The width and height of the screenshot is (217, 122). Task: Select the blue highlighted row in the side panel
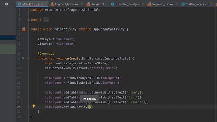[x=8, y=38]
